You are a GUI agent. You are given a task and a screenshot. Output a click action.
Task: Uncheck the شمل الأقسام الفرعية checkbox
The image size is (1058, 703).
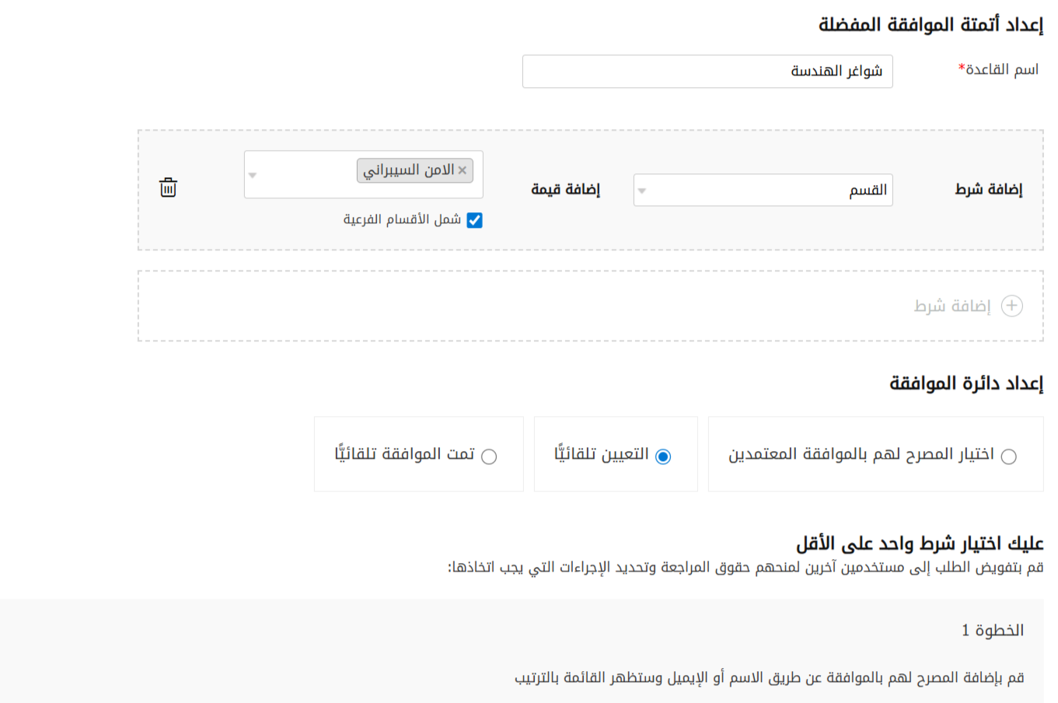pos(474,220)
